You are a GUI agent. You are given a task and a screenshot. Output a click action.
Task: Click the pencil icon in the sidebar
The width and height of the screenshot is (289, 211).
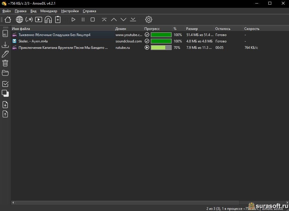[x=5, y=54]
